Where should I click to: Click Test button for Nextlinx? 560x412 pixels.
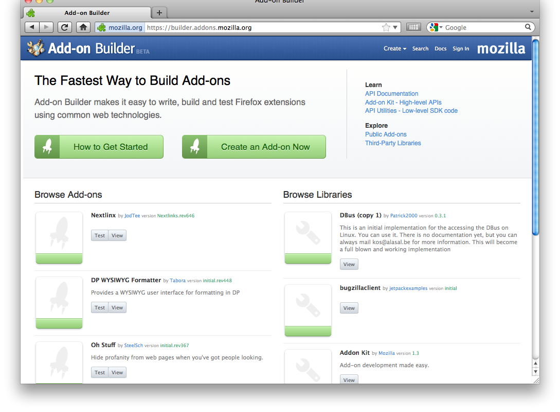point(100,235)
